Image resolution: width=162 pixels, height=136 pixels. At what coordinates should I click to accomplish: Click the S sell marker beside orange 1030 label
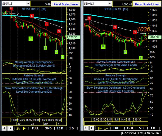pyautogui.click(x=135, y=32)
